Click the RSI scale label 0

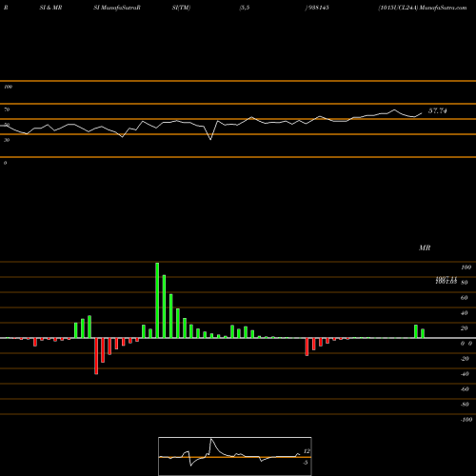pos(5,163)
